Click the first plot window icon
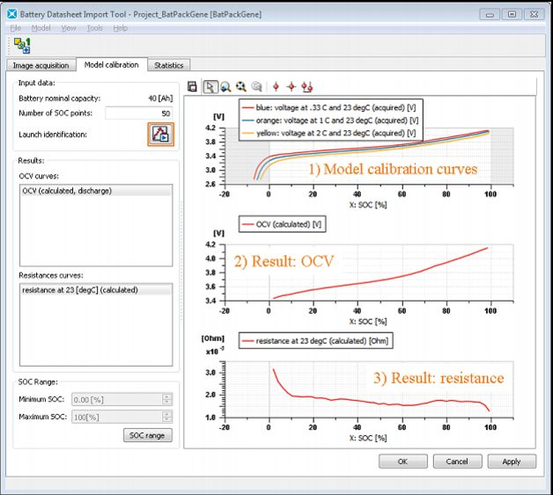This screenshot has width=553, height=495. point(194,87)
